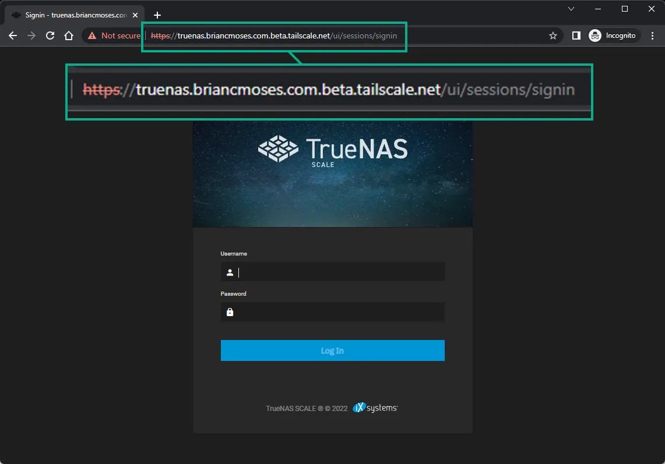Click the forward navigation arrow

[x=31, y=36]
